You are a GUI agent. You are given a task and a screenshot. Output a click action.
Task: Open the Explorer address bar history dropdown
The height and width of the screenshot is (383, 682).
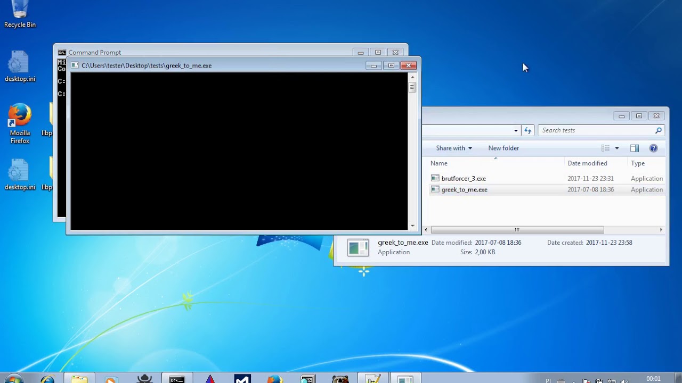(516, 130)
